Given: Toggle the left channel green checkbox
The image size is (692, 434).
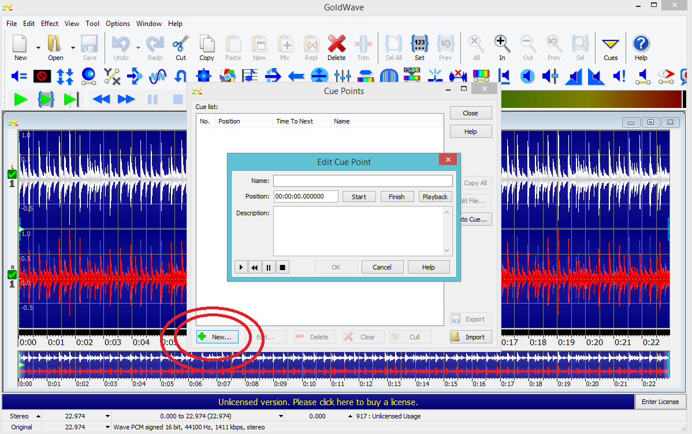Looking at the screenshot, I should 12,174.
